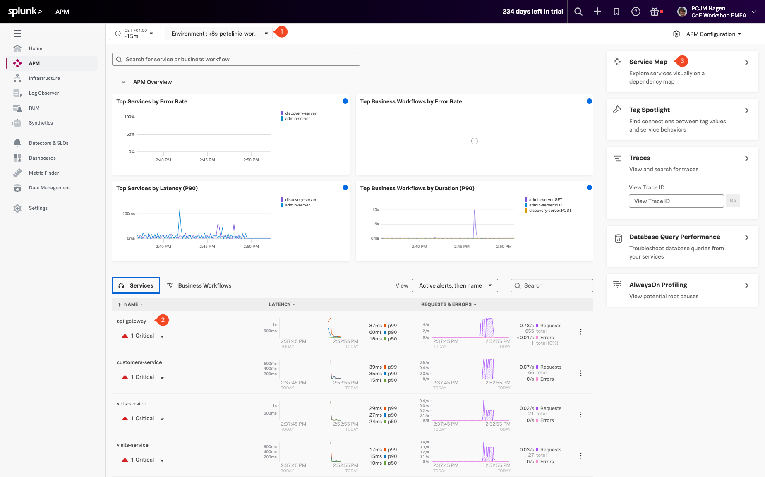
Task: Open the bookmark icon in top bar
Action: click(616, 12)
